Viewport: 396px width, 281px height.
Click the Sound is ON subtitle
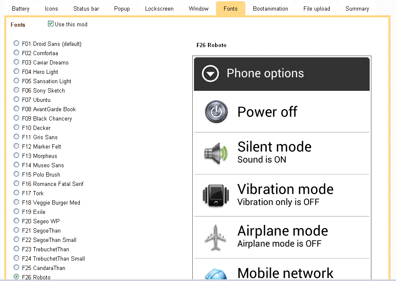pos(261,160)
